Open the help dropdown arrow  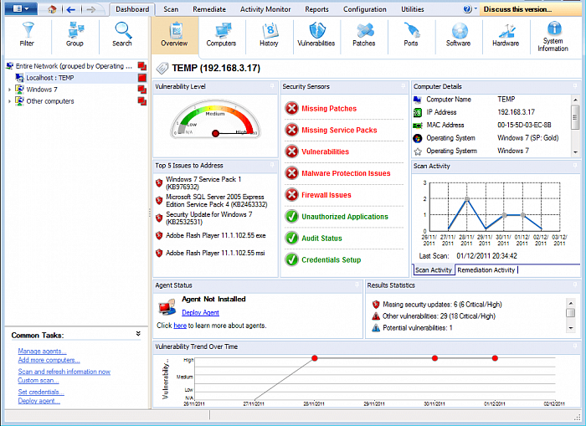click(475, 8)
